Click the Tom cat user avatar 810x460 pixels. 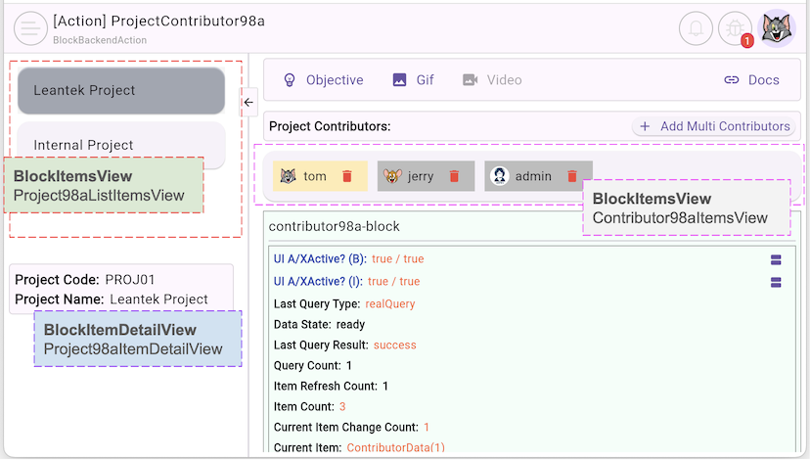coord(778,28)
